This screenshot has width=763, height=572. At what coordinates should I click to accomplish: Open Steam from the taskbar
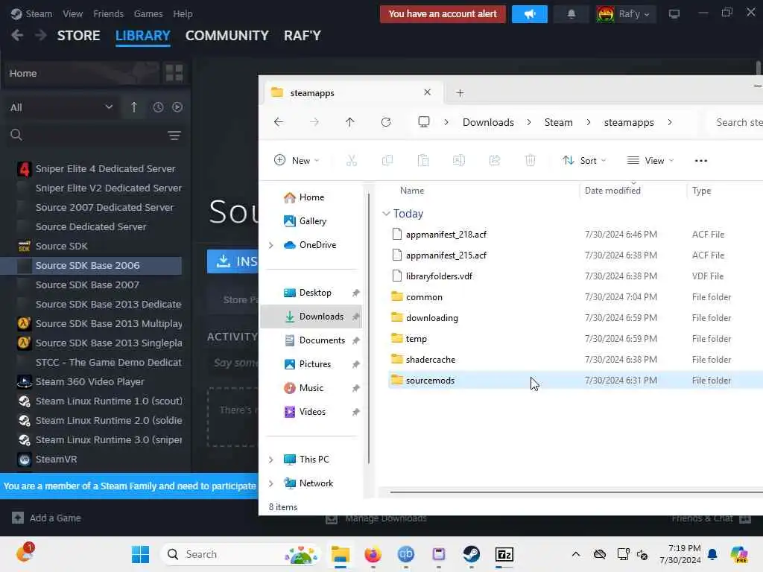(x=471, y=554)
